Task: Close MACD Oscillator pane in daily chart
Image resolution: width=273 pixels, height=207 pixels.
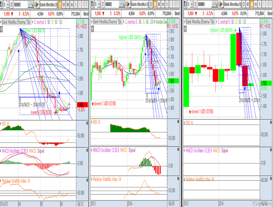Action: (x=87, y=150)
